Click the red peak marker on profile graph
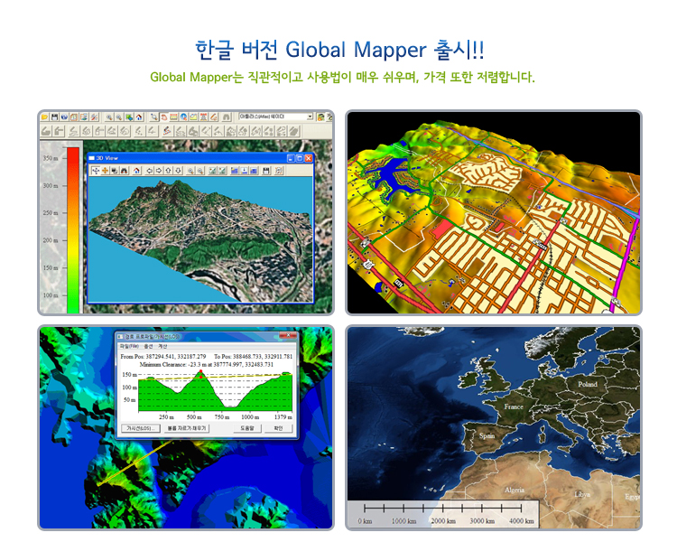Screen dimensions: 677x542 pos(200,371)
